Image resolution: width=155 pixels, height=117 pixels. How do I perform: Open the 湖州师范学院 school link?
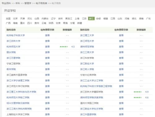pyautogui.click(x=87, y=47)
